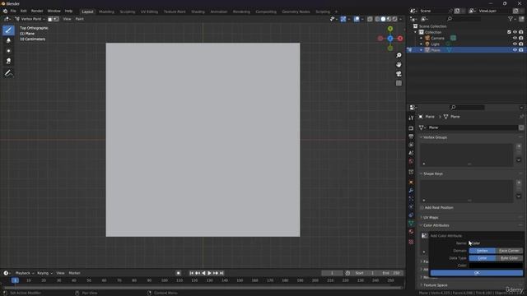Open the Tool properties tab

[x=411, y=118]
